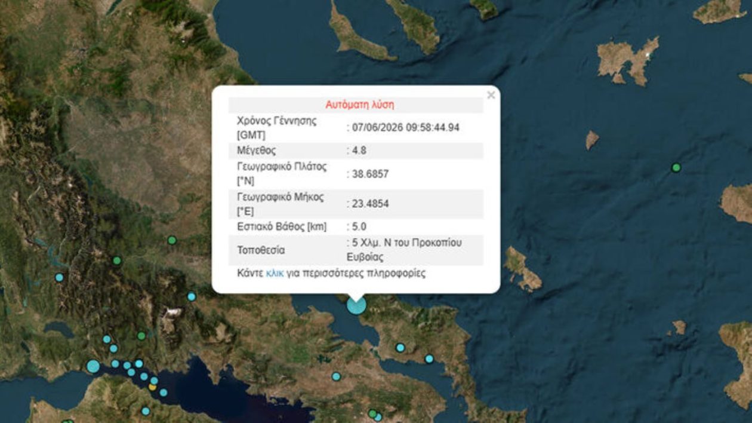Click the location text '5 Χλμ. Ν του Προκοπίου Ευβοίας'

(x=406, y=250)
